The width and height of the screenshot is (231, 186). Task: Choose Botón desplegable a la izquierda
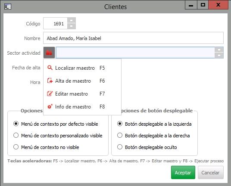click(120, 124)
